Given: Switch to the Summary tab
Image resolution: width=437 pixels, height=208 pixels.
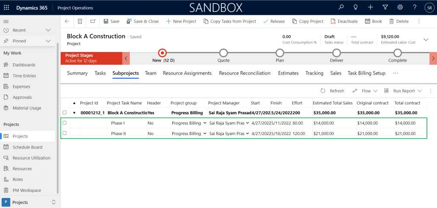Looking at the screenshot, I should [77, 73].
